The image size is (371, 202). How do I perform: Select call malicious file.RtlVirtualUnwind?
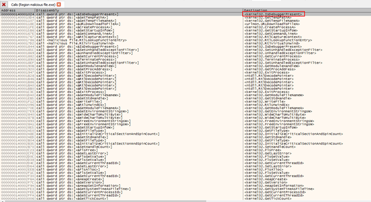(75, 43)
